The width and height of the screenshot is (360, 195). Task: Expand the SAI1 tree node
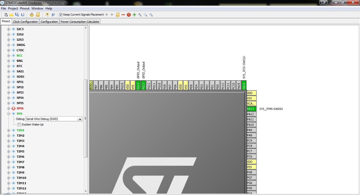[x=8, y=71]
